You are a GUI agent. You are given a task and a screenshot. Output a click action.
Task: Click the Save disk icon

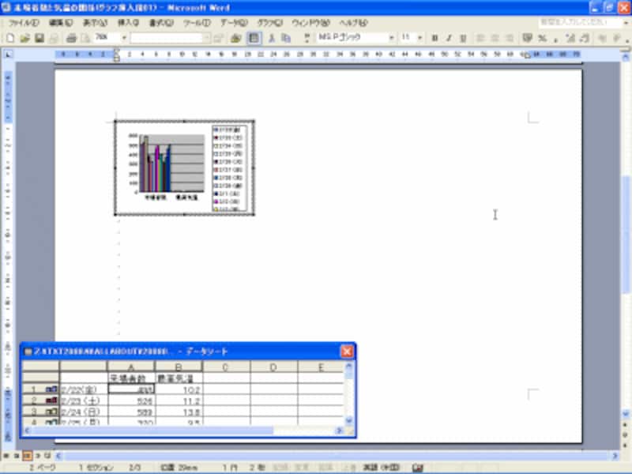39,38
